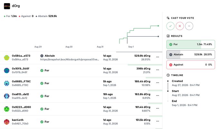The image size is (219, 129).
Task: Click the Abstain legend entry showing 529.9k
Action: [46, 16]
